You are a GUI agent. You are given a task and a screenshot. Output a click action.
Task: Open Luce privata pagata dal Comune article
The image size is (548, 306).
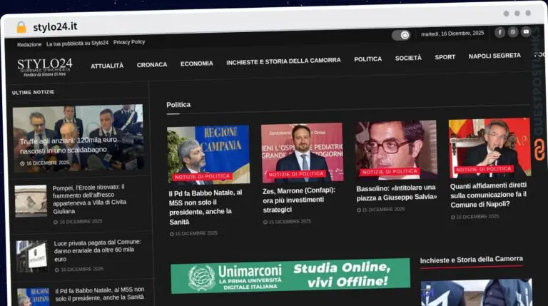98,246
